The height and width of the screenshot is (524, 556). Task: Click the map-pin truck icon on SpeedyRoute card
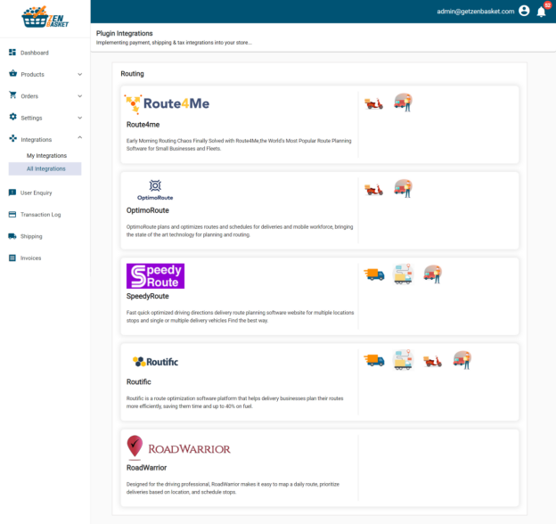[404, 274]
